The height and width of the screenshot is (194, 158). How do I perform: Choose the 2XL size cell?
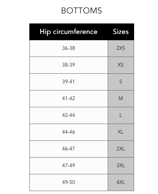click(x=121, y=149)
